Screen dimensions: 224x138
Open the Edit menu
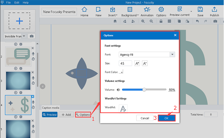(x=17, y=3)
